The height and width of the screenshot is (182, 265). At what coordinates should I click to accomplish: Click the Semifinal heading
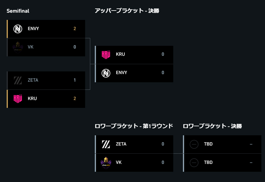click(x=18, y=11)
